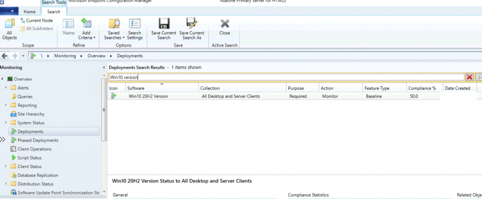Select Client Operations in Monitoring tree
This screenshot has width=482, height=199.
point(34,149)
